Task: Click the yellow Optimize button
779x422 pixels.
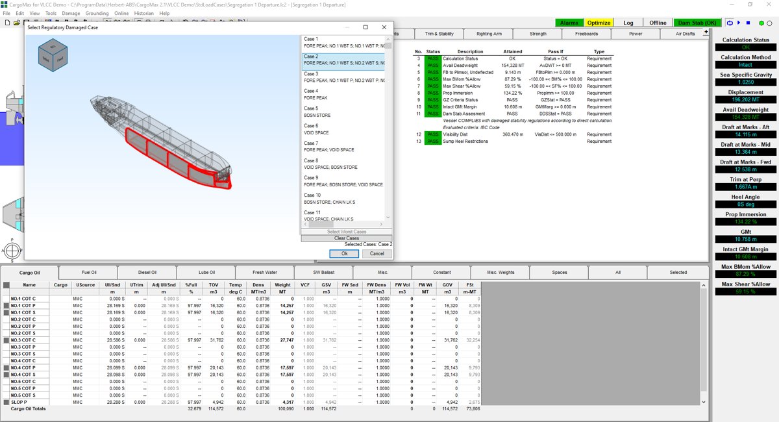Action: click(599, 23)
